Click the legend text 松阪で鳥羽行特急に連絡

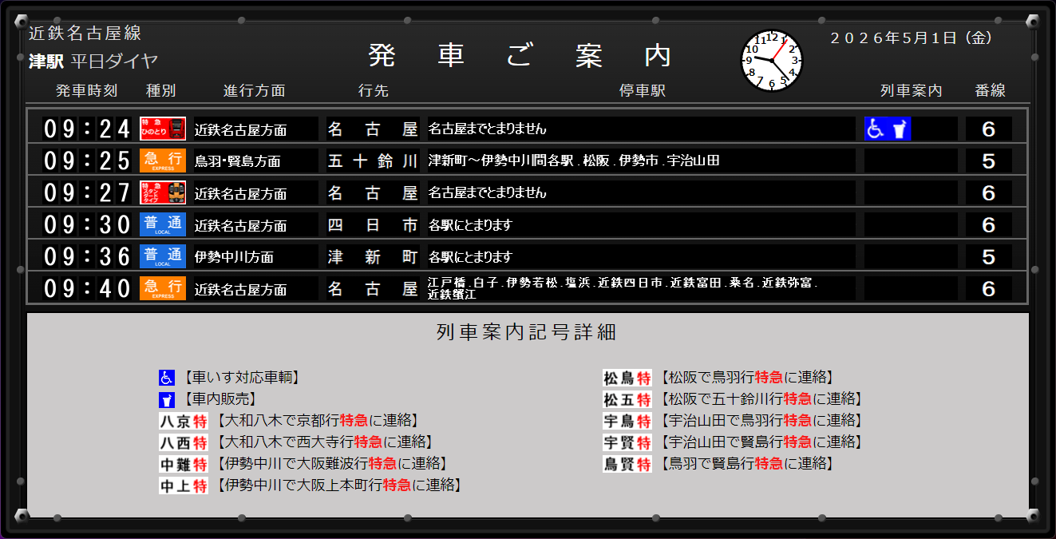[747, 378]
